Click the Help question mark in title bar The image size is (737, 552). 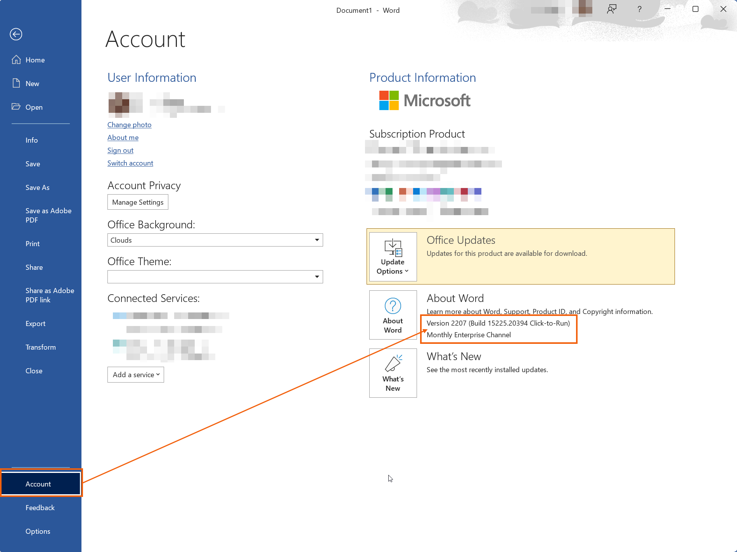639,9
